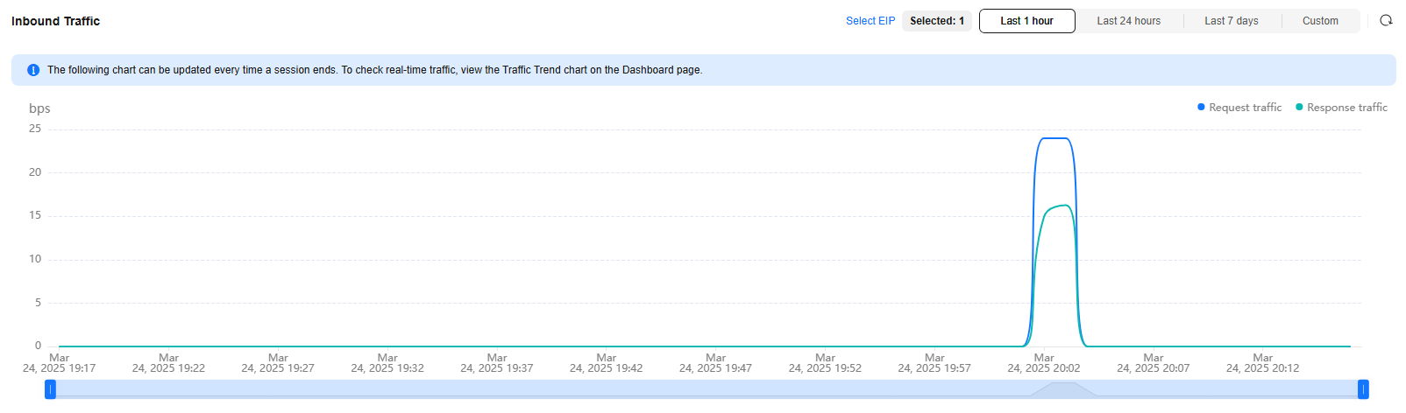Click the x-axis label Mar 24, 2025 19:57
1406x413 pixels.
click(x=934, y=363)
